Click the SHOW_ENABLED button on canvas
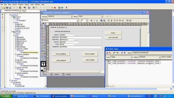This screenshot has height=98, width=174. pyautogui.click(x=61, y=54)
